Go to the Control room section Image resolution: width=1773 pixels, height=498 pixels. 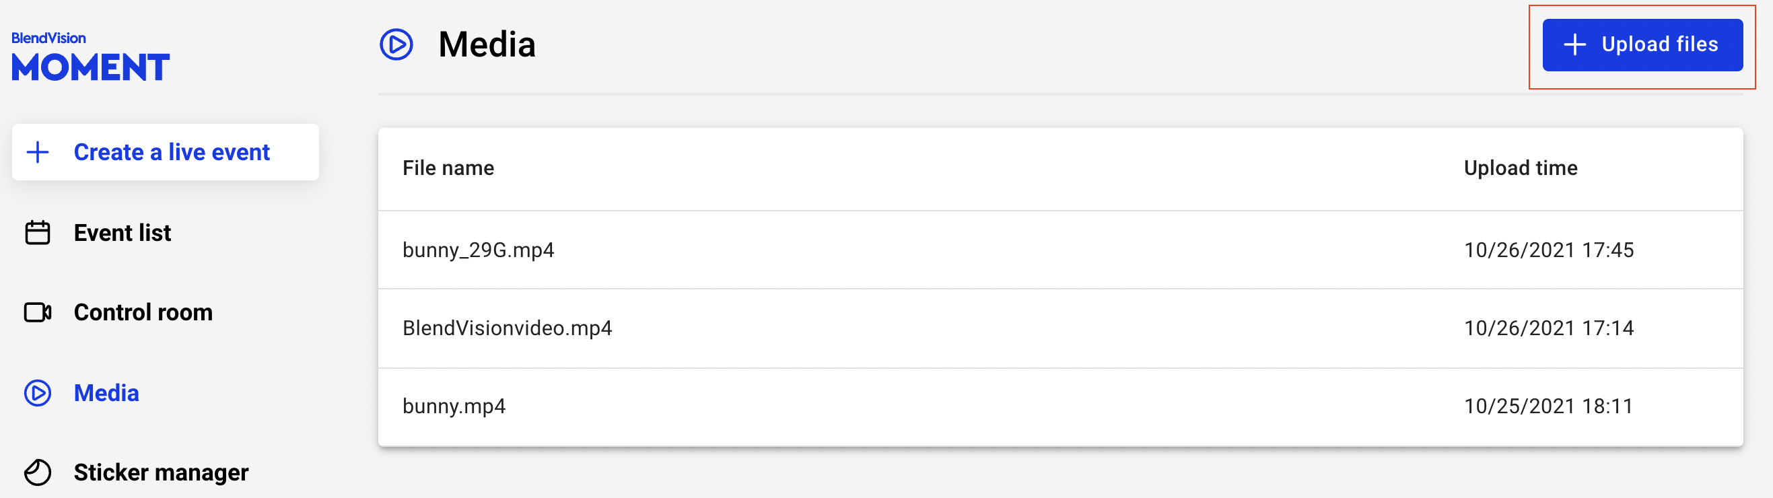click(x=143, y=312)
